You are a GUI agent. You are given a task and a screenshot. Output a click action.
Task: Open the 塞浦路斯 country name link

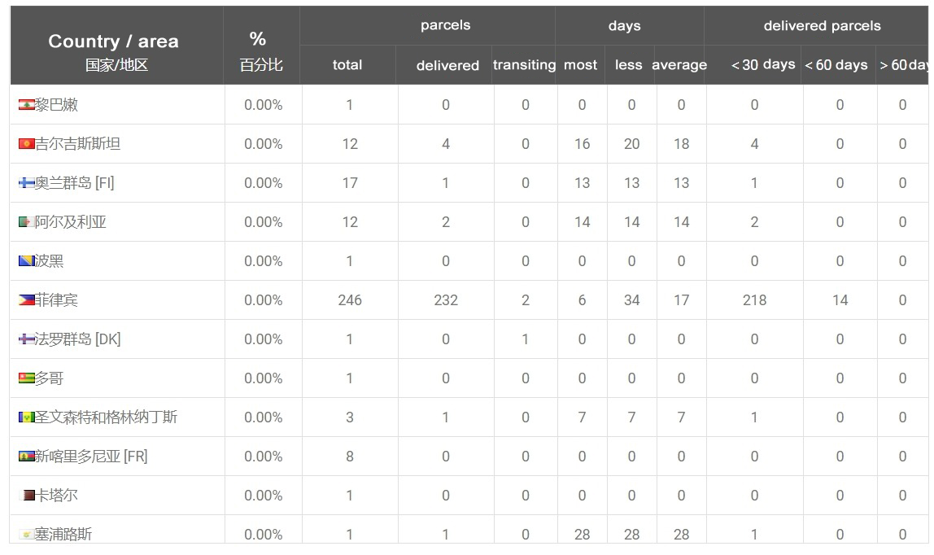tap(63, 534)
